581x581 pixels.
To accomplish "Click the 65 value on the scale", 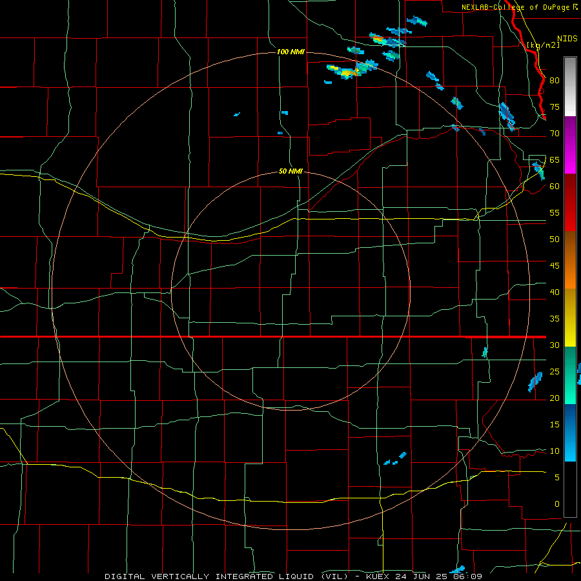I will [555, 159].
